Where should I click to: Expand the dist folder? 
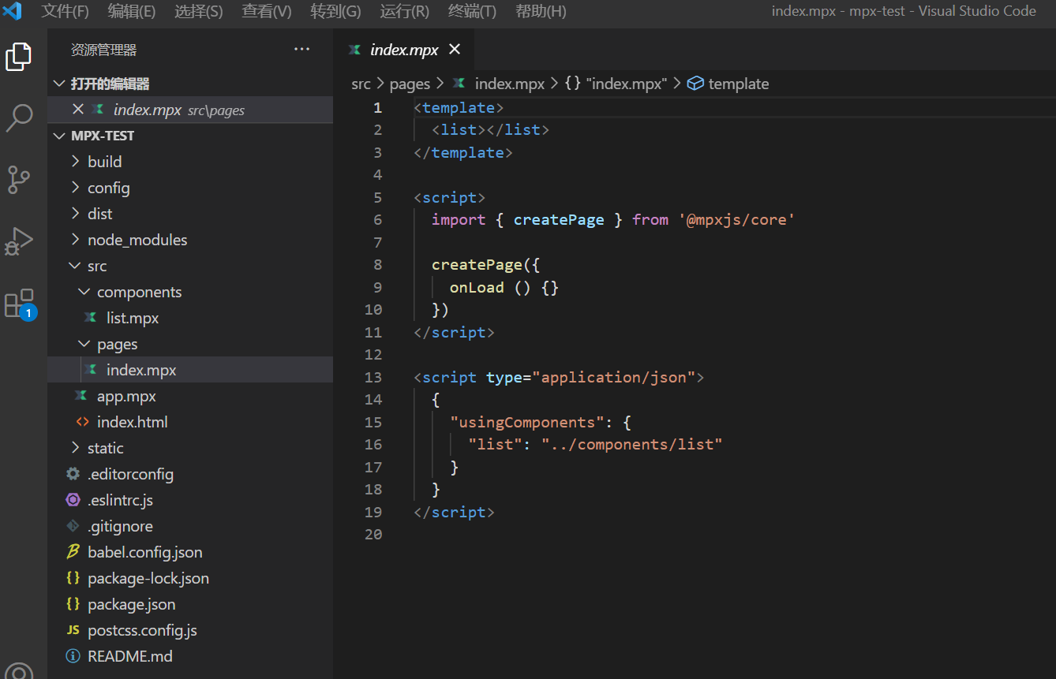[75, 214]
